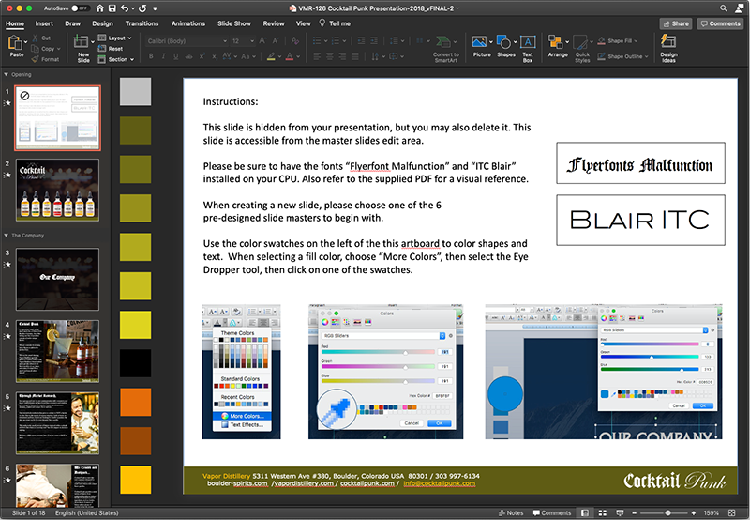
Task: Switch to Slide Sorter view
Action: click(x=603, y=512)
